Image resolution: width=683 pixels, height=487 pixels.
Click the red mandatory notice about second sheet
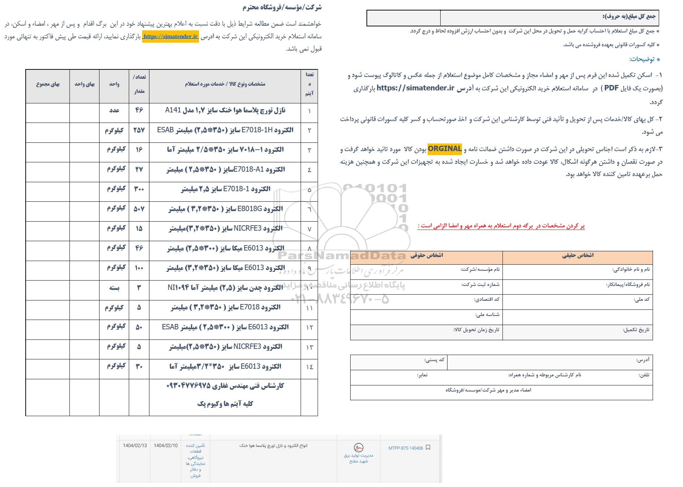point(501,226)
